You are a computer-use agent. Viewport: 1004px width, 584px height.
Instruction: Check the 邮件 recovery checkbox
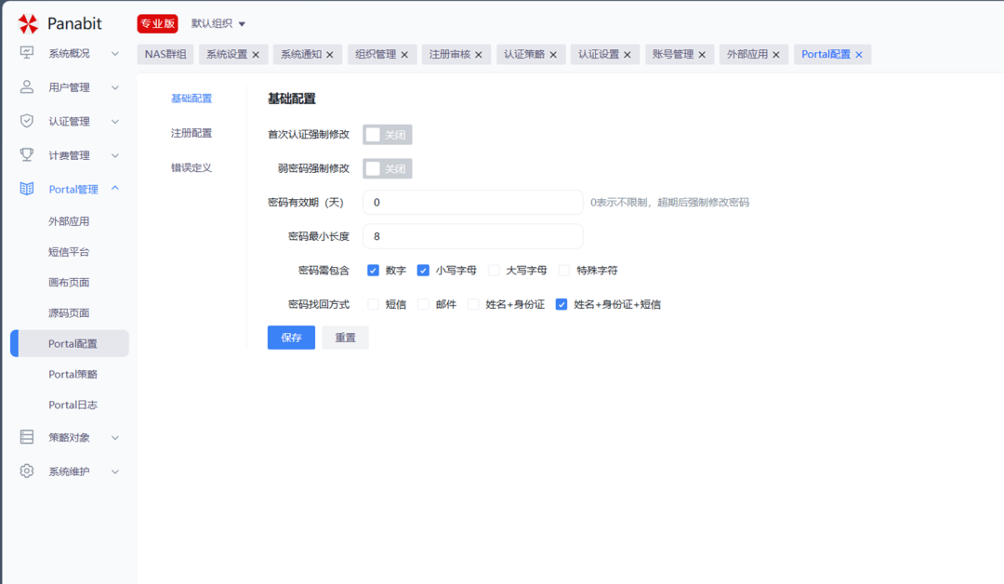click(x=423, y=304)
